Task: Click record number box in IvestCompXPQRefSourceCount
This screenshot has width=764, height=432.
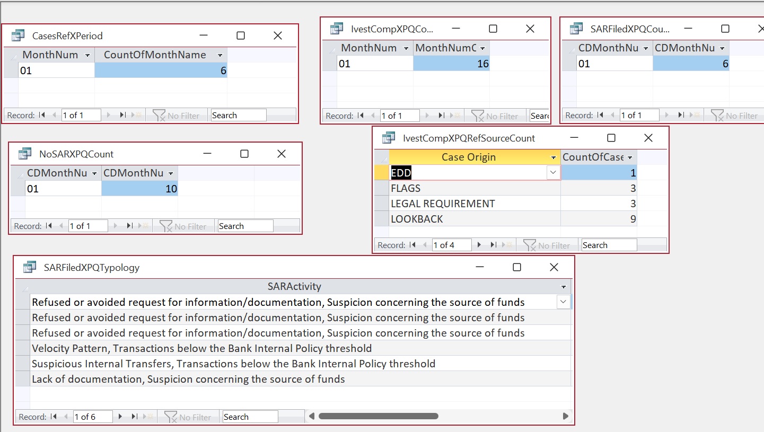Action: [451, 245]
